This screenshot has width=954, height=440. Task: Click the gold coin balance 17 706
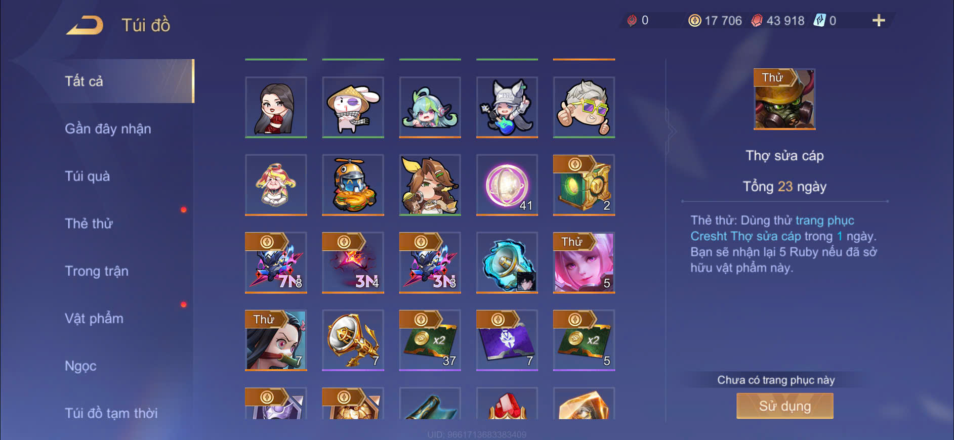click(715, 21)
